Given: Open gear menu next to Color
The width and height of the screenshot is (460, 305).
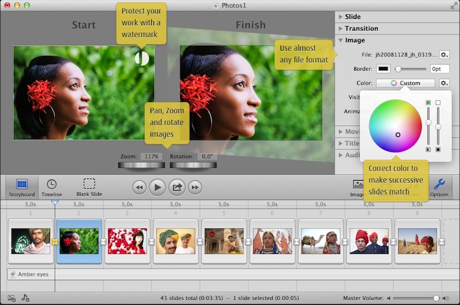Looking at the screenshot, I should (x=444, y=83).
